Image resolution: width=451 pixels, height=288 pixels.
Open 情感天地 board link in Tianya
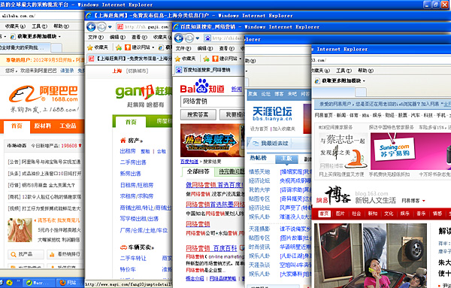coord(259,171)
